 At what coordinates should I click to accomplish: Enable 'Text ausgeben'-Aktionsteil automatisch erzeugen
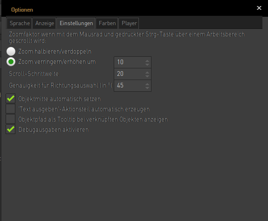pyautogui.click(x=11, y=109)
